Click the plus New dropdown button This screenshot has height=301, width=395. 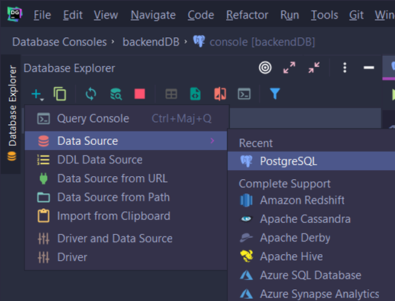[x=38, y=94]
